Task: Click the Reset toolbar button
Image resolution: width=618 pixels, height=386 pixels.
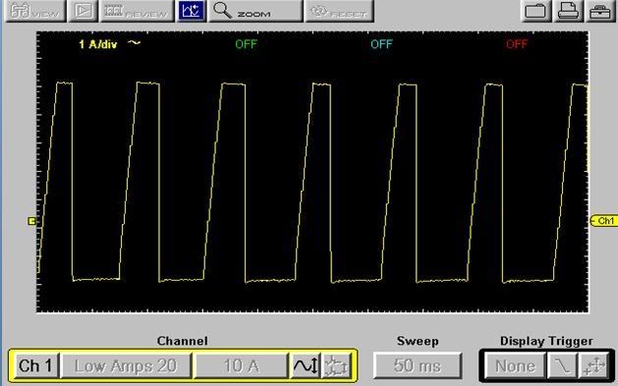Action: 339,11
